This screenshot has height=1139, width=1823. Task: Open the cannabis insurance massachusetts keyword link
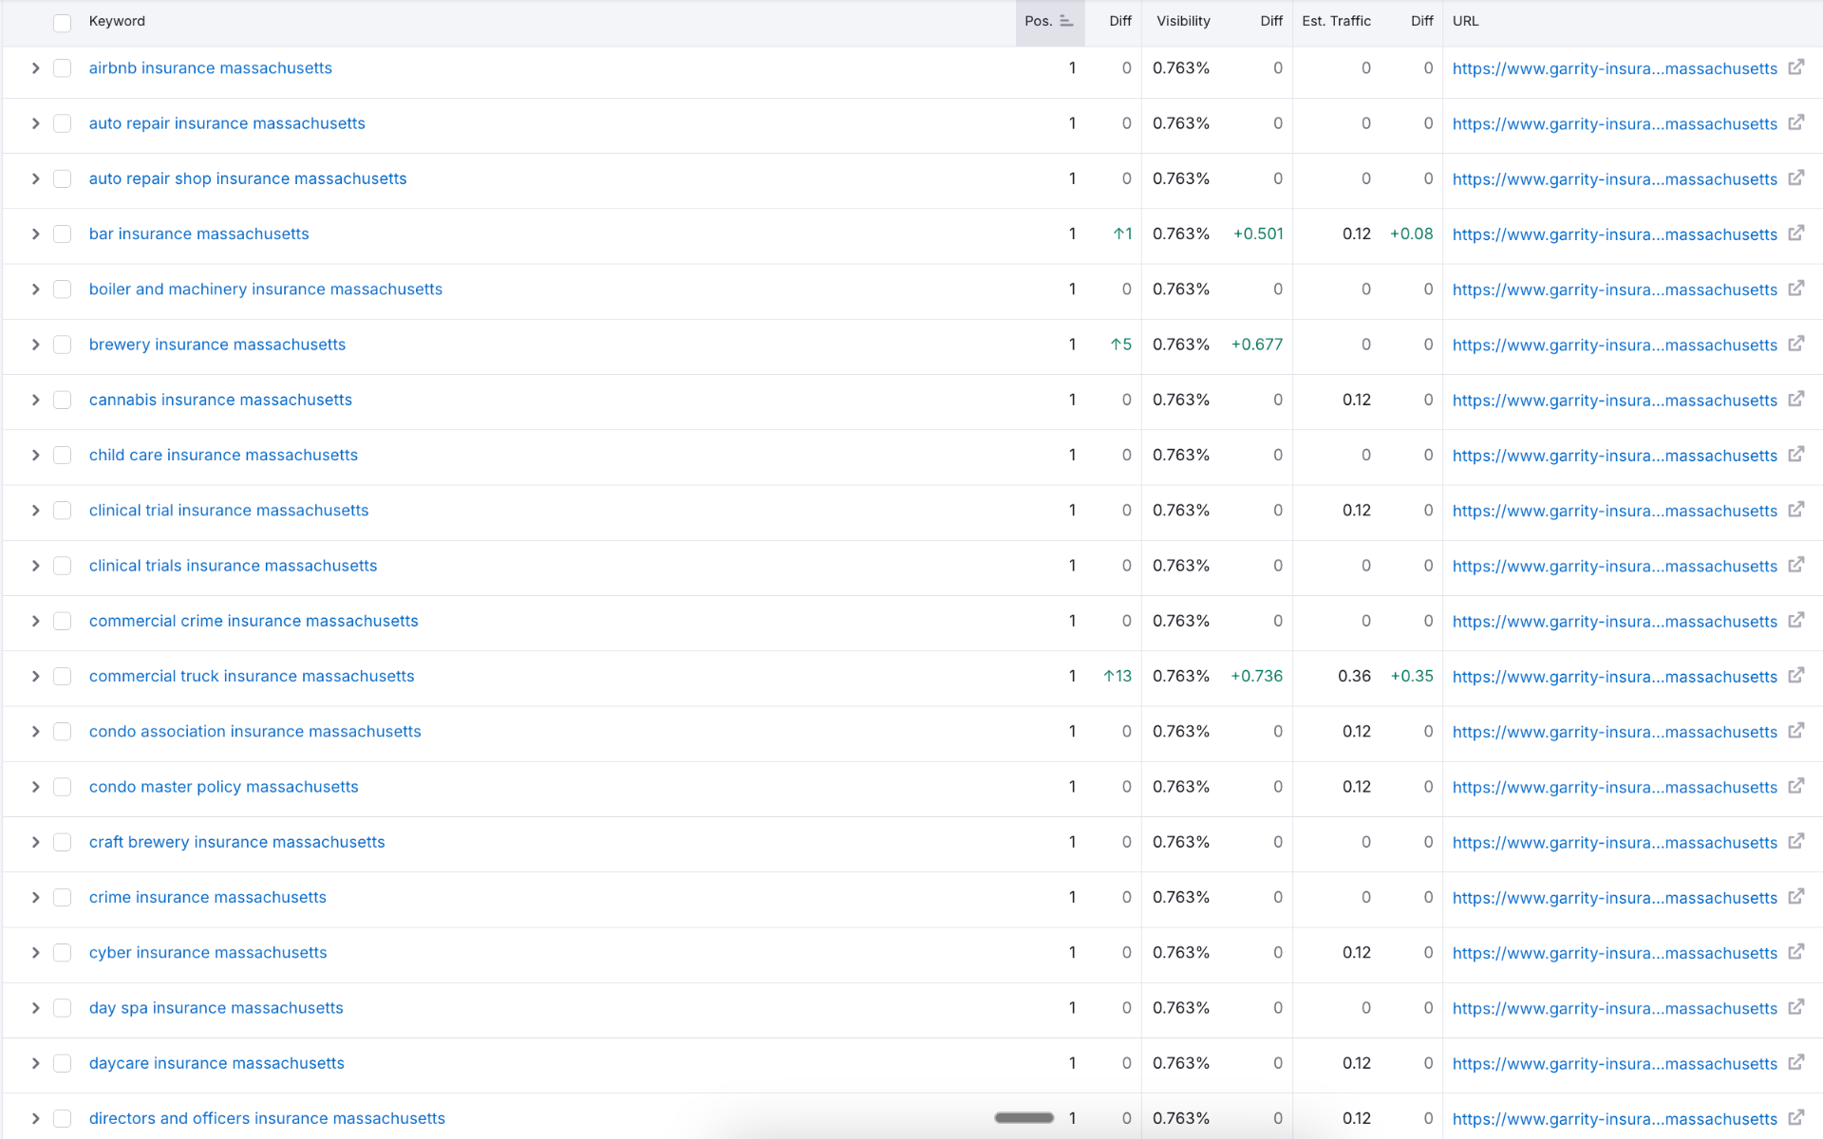pyautogui.click(x=220, y=400)
